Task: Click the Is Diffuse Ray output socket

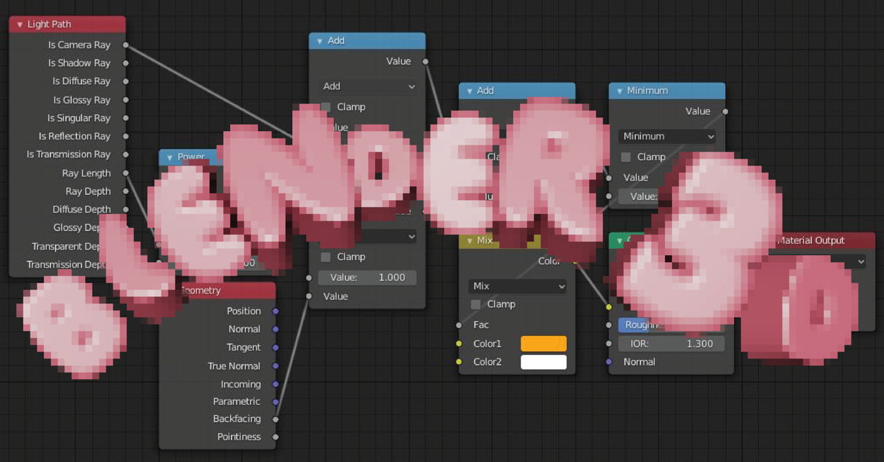Action: [x=126, y=81]
